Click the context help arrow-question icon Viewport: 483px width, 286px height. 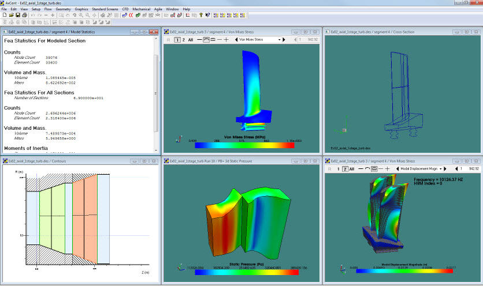207,15
